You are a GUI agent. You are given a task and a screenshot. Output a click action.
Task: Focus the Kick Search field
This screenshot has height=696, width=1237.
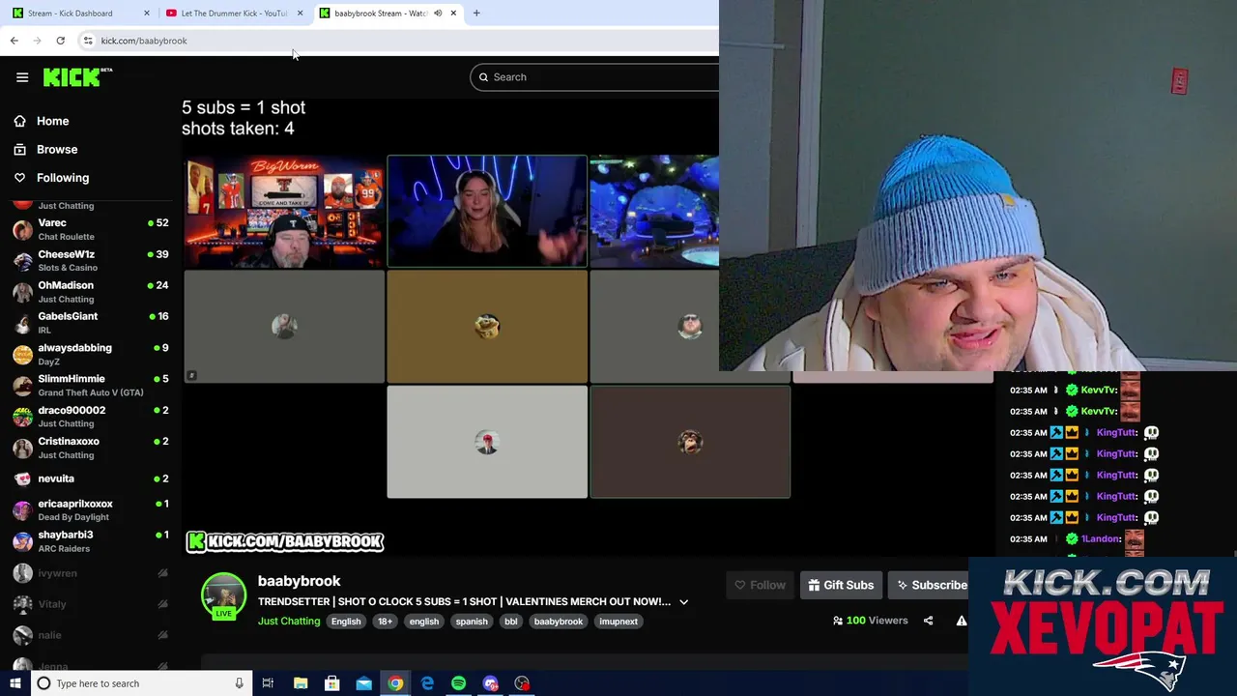(594, 77)
